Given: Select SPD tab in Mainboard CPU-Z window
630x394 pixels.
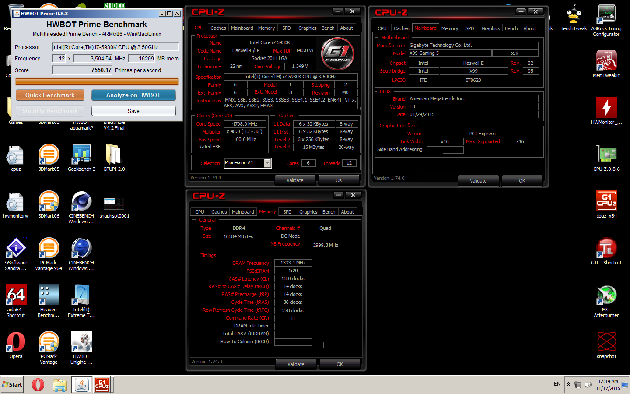Looking at the screenshot, I should [469, 28].
